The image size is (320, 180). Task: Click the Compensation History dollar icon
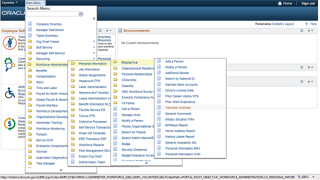click(9, 123)
